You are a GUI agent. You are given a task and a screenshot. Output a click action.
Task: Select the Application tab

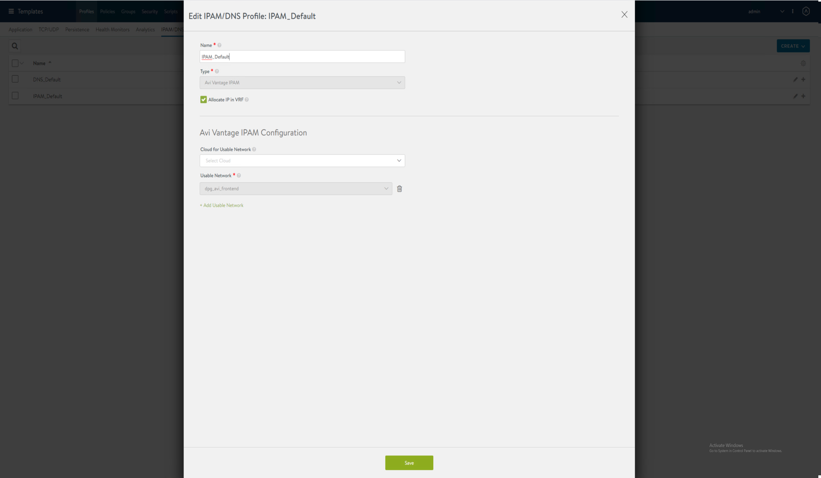20,30
